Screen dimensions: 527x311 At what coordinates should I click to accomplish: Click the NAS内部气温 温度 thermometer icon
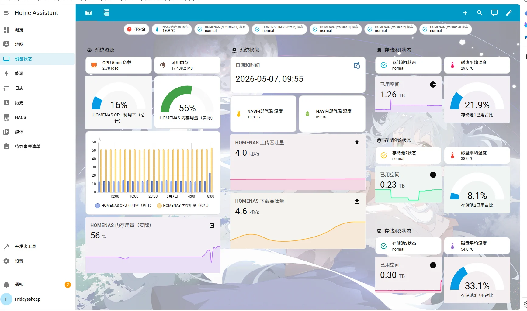239,114
